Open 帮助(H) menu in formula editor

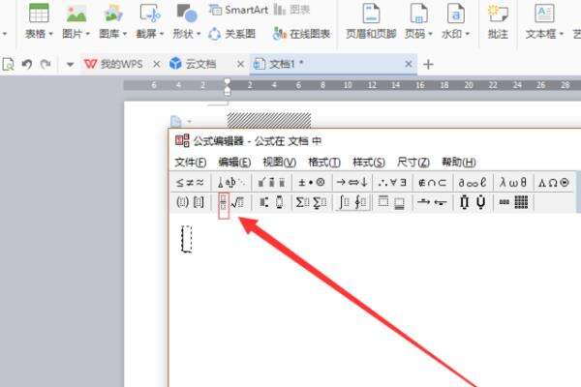point(459,163)
